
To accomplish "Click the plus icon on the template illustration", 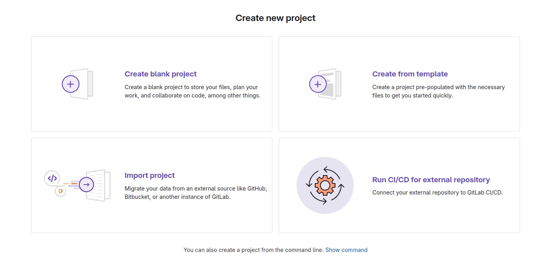I will [x=318, y=84].
